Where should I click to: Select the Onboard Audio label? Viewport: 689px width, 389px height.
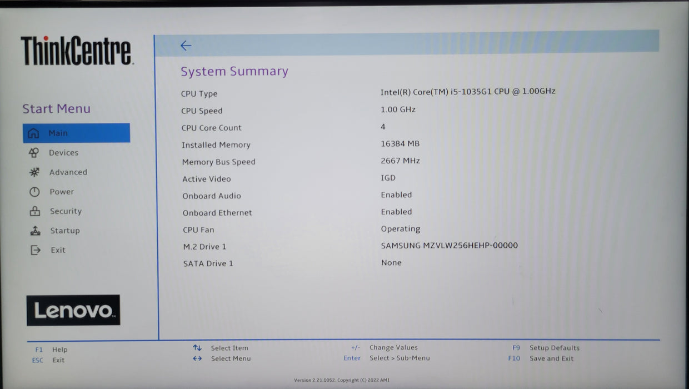212,196
